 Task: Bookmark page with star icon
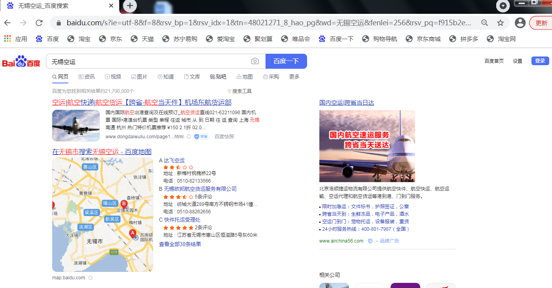(501, 23)
